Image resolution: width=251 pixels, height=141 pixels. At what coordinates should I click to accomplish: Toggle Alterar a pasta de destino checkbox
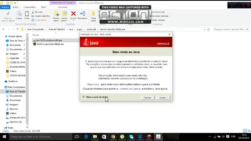84,97
